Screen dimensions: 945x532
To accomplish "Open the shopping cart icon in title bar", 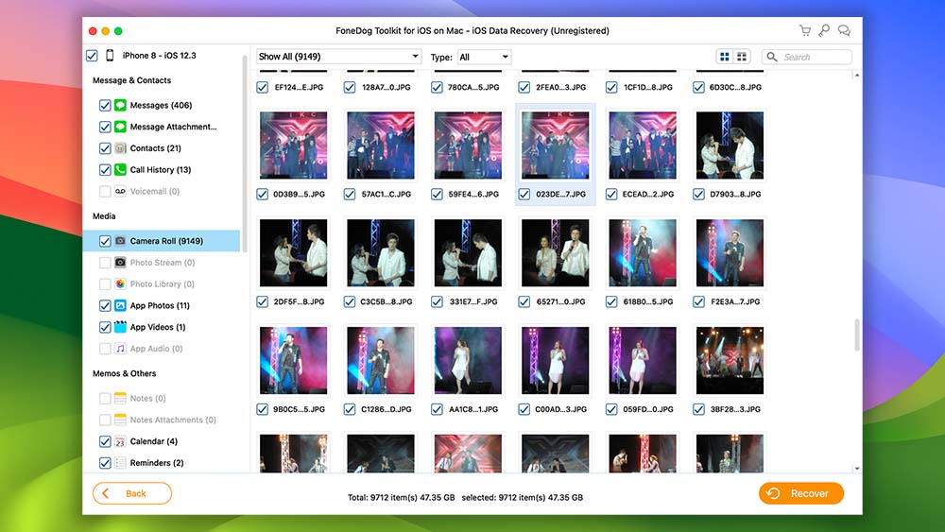I will (x=804, y=30).
